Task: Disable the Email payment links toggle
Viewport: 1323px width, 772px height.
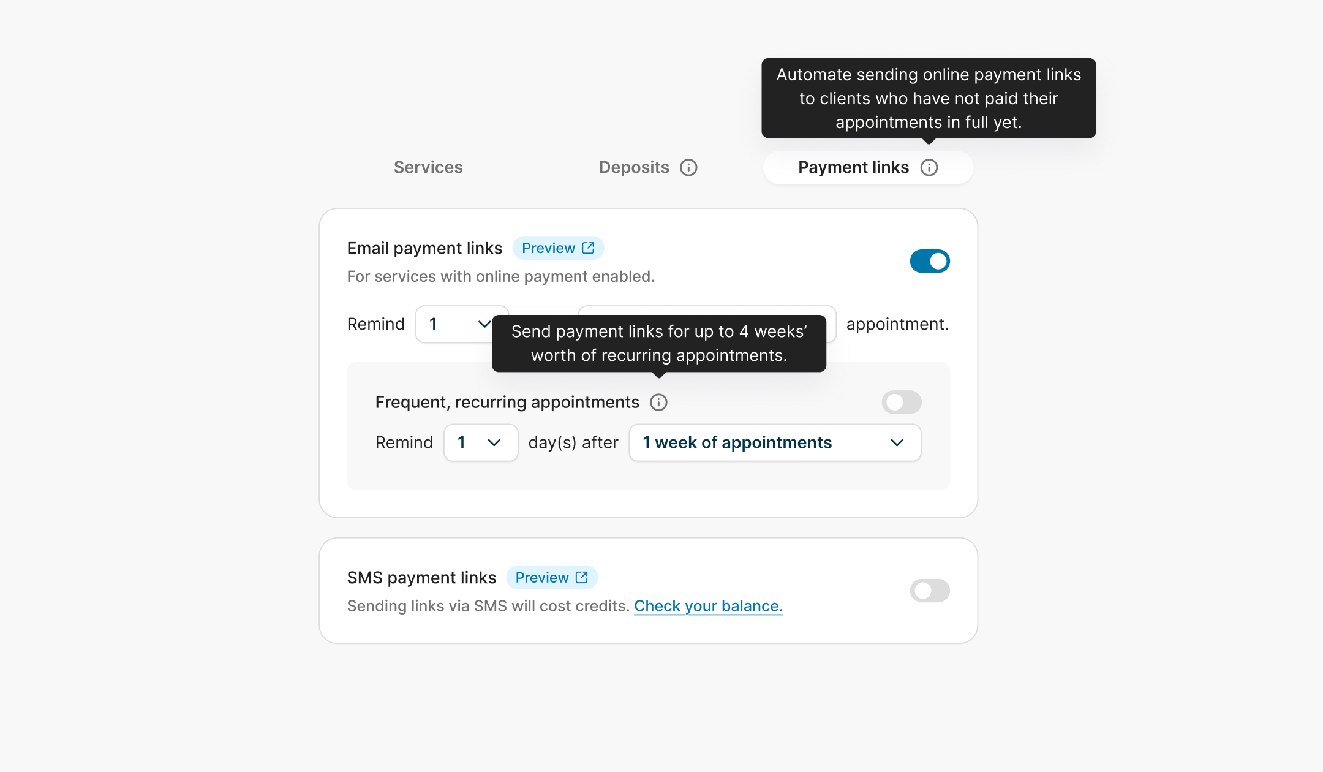Action: (929, 262)
